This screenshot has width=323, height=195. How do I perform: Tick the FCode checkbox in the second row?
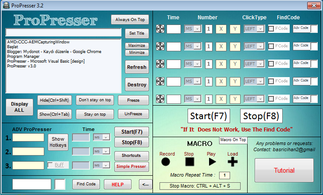[x=271, y=46]
